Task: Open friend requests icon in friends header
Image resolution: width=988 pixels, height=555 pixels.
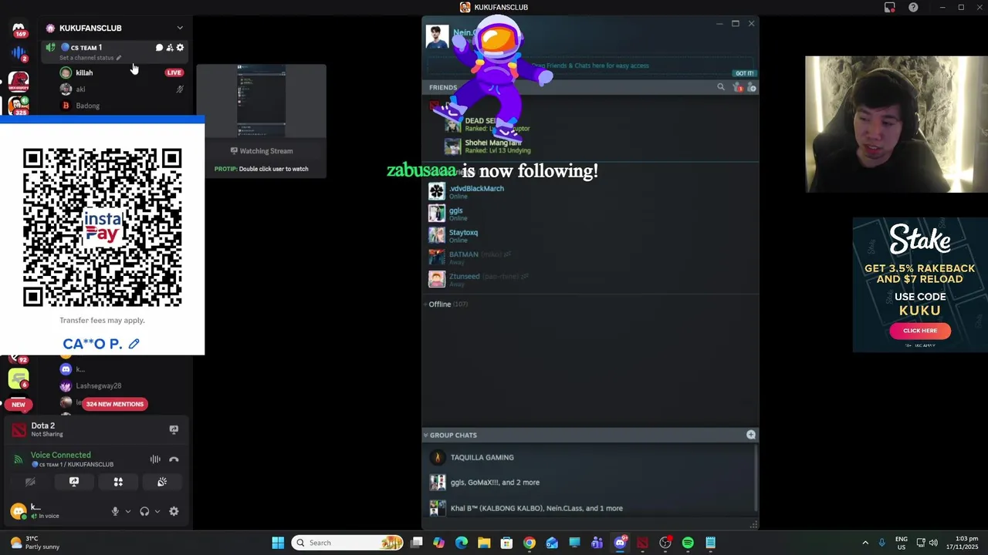Action: point(737,87)
